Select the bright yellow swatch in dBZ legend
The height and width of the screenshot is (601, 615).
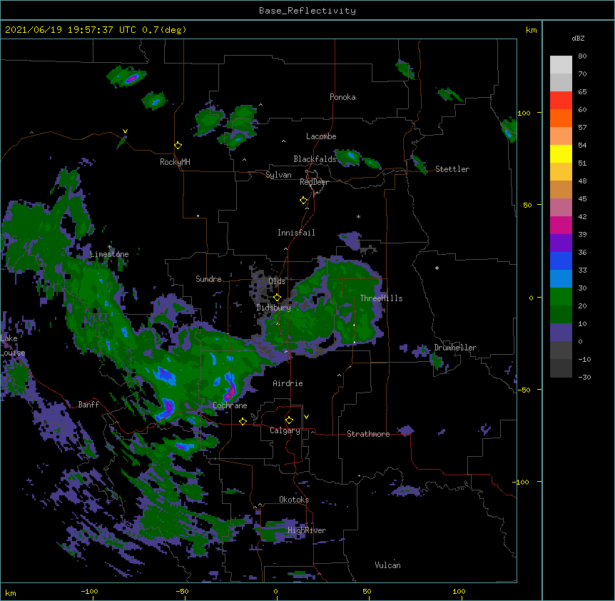(561, 153)
